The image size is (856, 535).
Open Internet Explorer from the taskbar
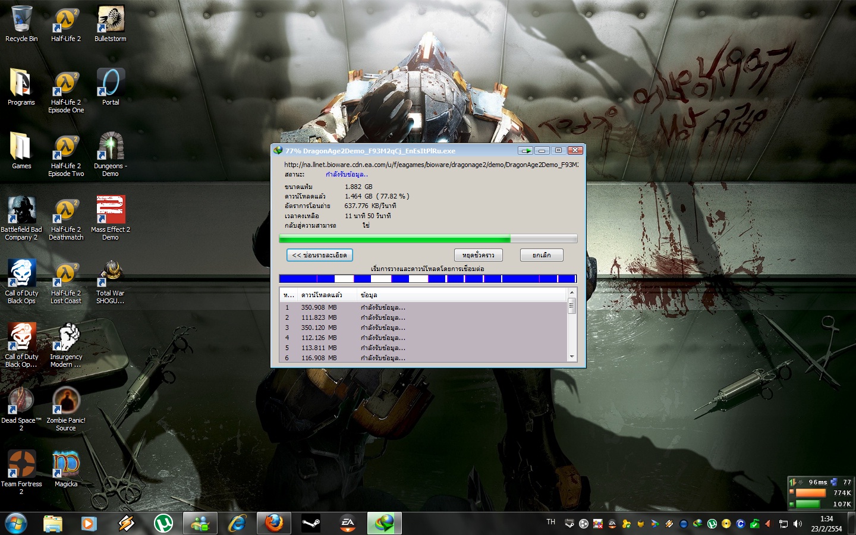click(237, 523)
